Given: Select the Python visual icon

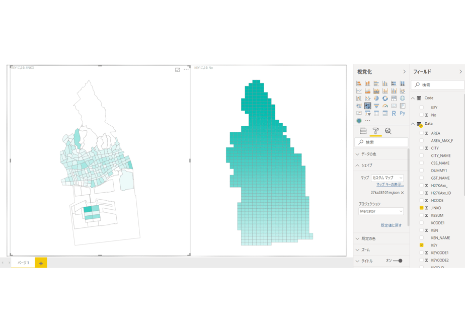Looking at the screenshot, I should point(403,113).
